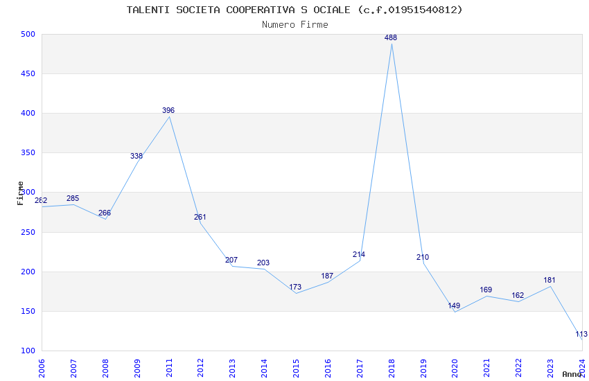Click the x-axis year label 2014
The image size is (589, 381).
[x=265, y=369]
